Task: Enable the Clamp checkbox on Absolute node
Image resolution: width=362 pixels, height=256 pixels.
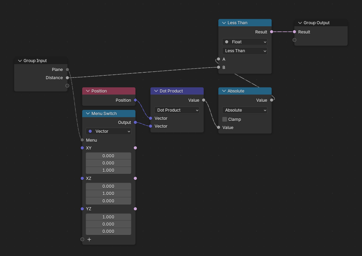Action: 225,119
